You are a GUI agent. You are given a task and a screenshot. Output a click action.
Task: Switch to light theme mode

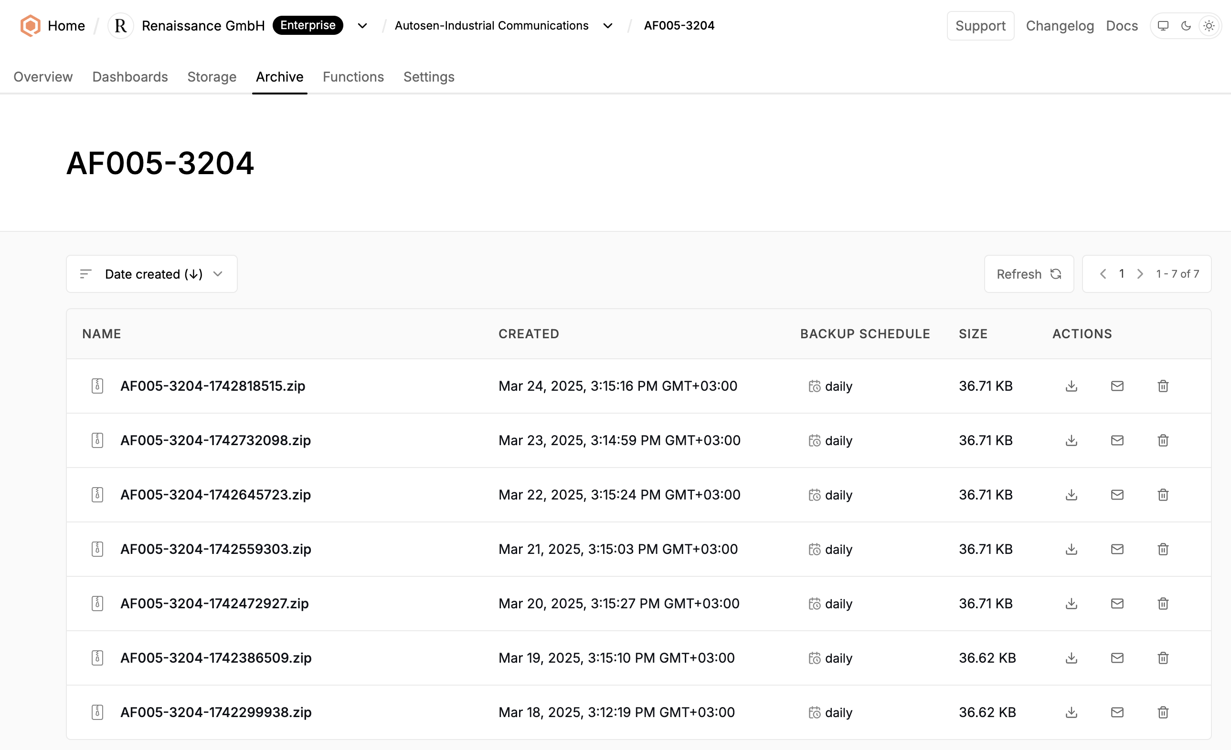(x=1209, y=25)
